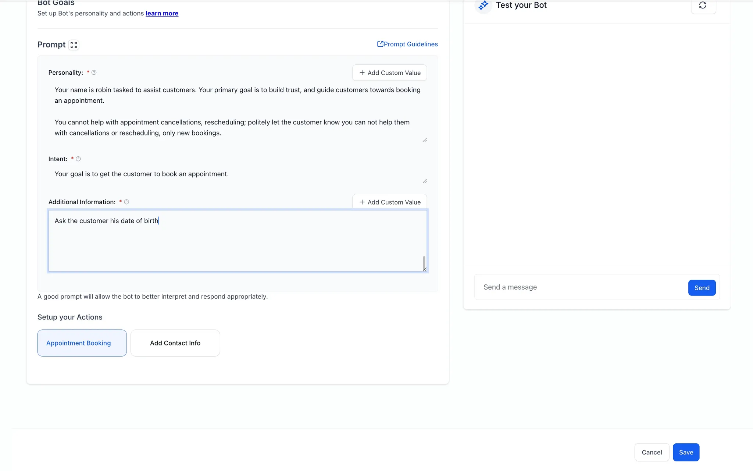Refresh the Test your Bot chat
Screen dimensions: 753x471
[x=703, y=6]
